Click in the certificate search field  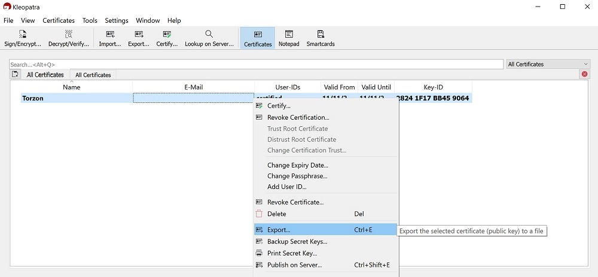tap(256, 64)
